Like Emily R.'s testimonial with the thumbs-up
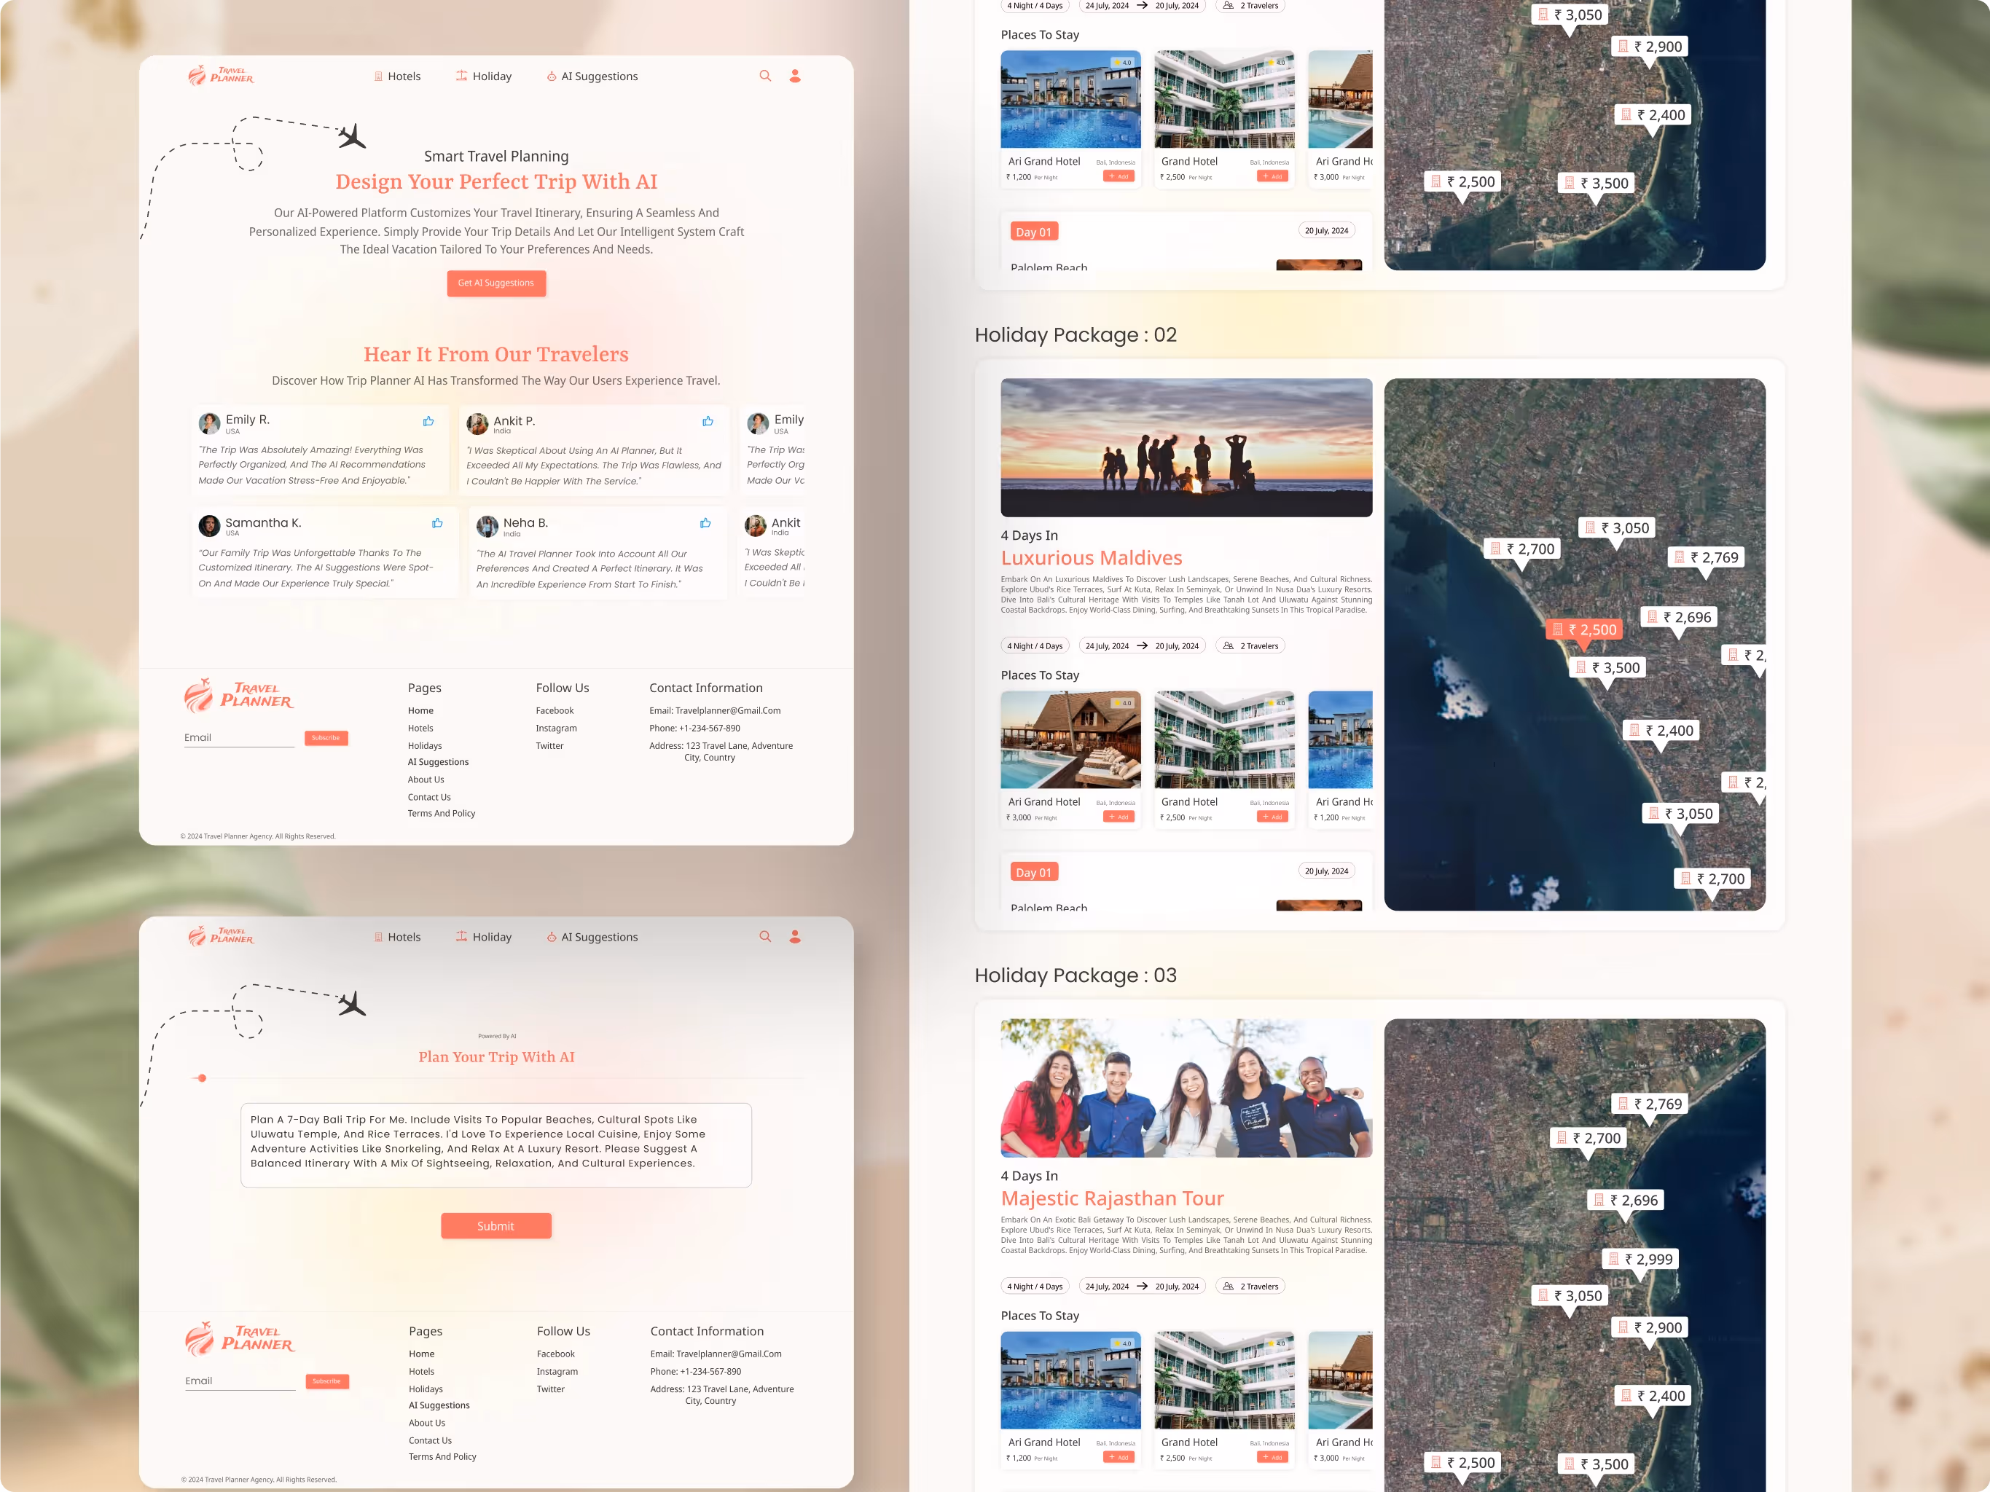The image size is (1990, 1492). 428,421
